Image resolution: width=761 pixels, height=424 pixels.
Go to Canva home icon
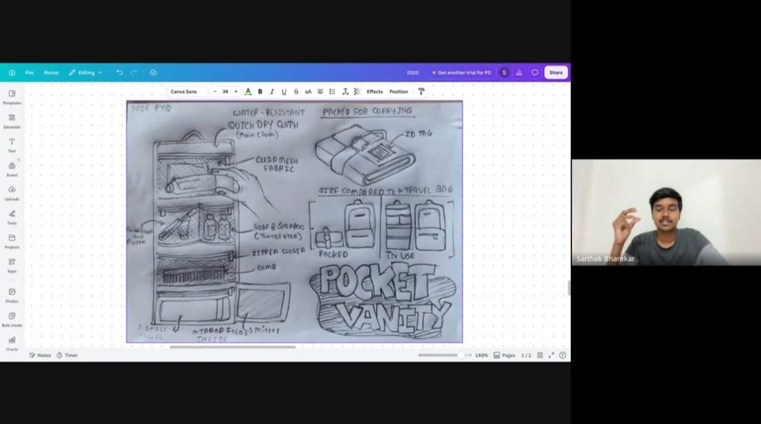[12, 73]
